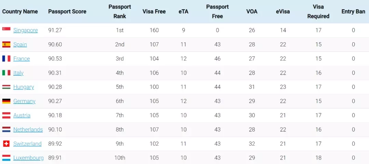Screen dimensions: 369x164
Task: Follow the Austria link
Action: click(x=22, y=115)
